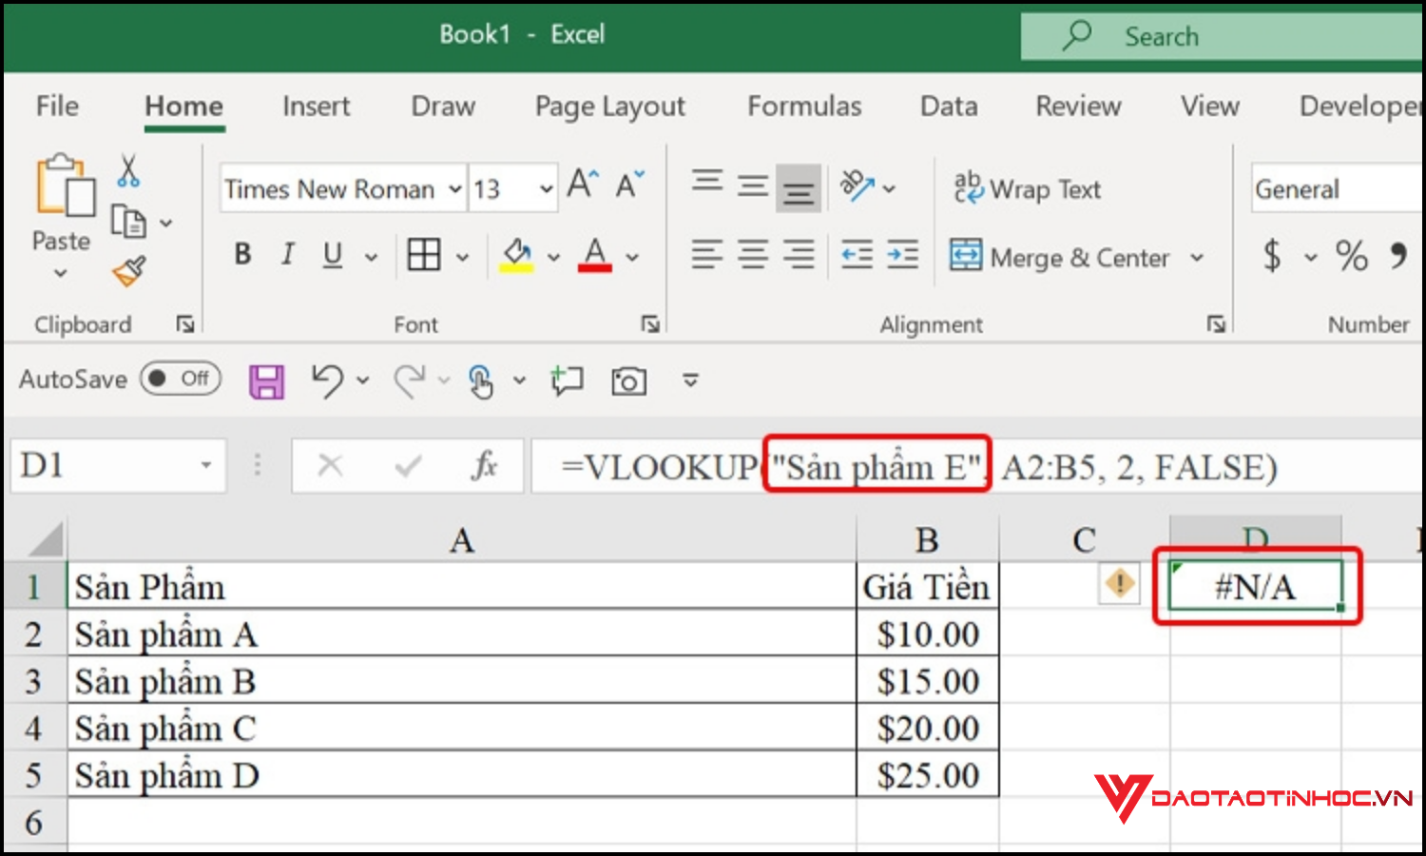The image size is (1426, 856).
Task: Open the Font dialog launcher
Action: [x=650, y=324]
